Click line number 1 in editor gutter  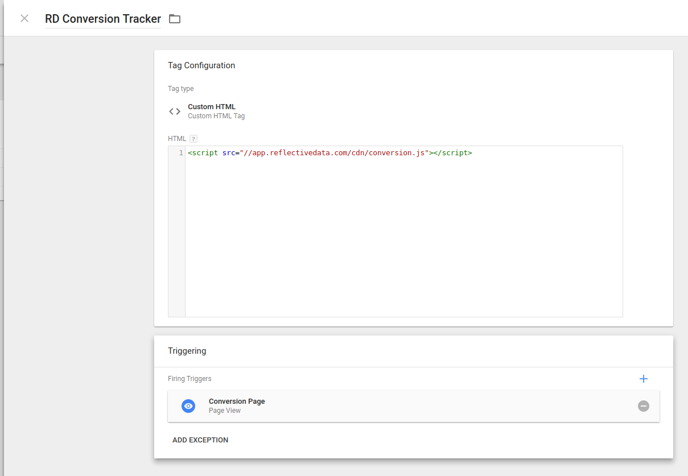click(x=181, y=153)
